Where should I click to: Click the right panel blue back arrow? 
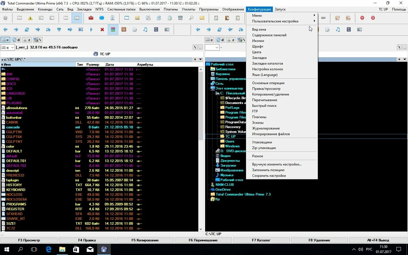[x=198, y=29]
